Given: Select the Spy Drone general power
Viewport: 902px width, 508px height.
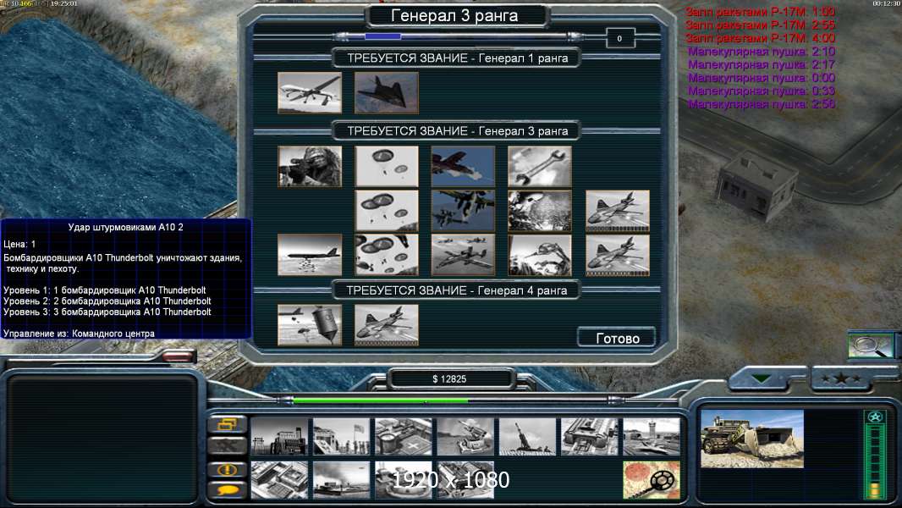Looking at the screenshot, I should click(x=310, y=92).
